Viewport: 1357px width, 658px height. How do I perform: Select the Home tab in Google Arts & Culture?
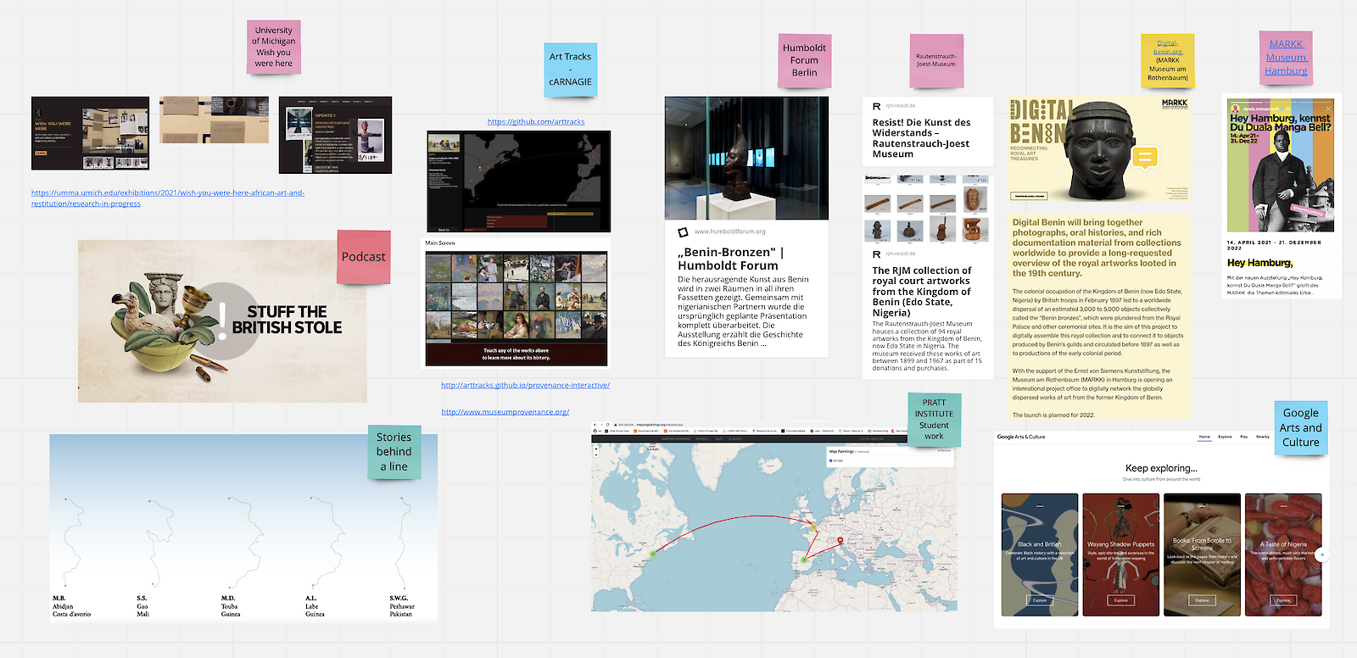(1204, 437)
